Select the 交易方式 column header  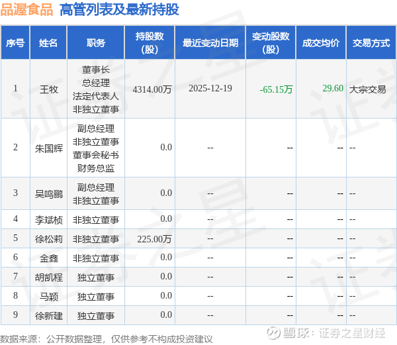coord(371,43)
